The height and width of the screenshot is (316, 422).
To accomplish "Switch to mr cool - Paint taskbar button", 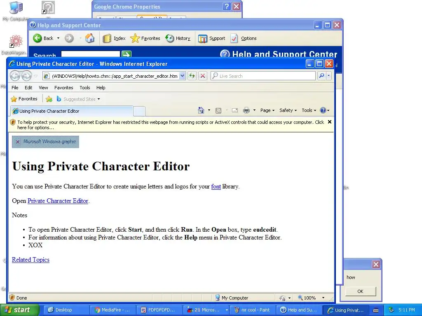I will pyautogui.click(x=252, y=310).
